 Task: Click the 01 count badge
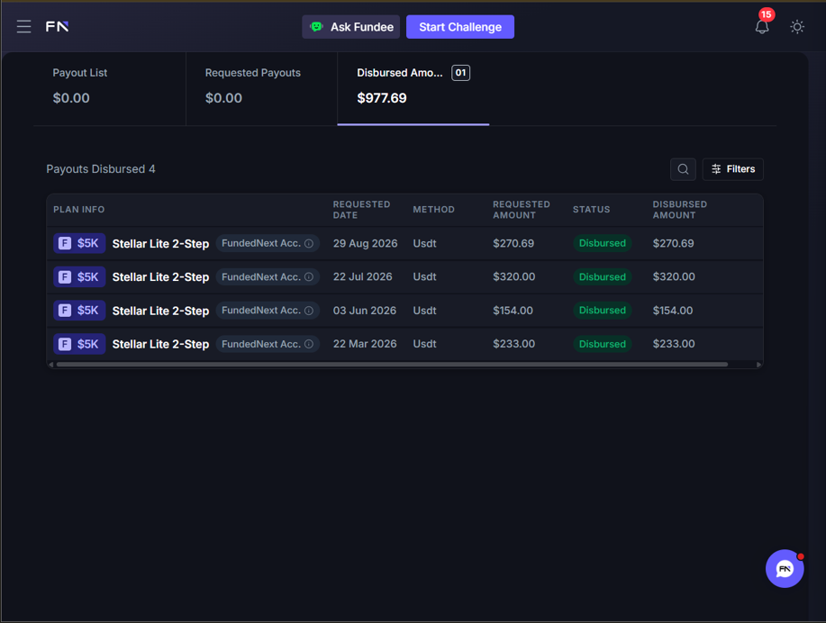click(x=460, y=73)
